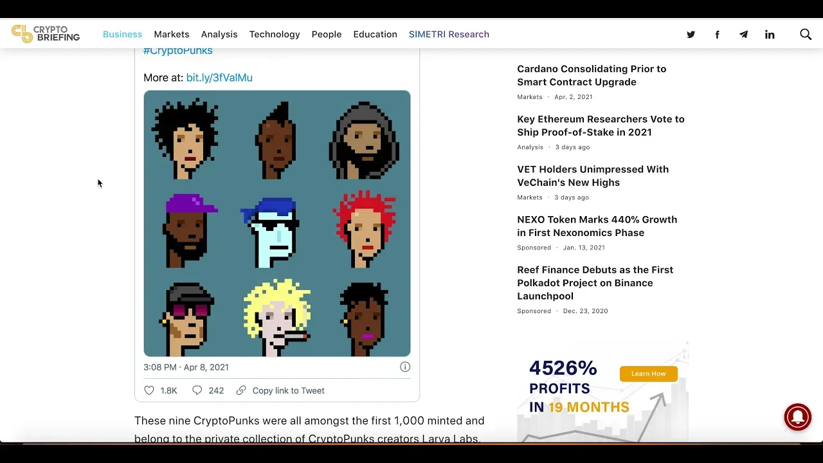
Task: Open the #CryptoPunks hashtag link
Action: [x=178, y=51]
